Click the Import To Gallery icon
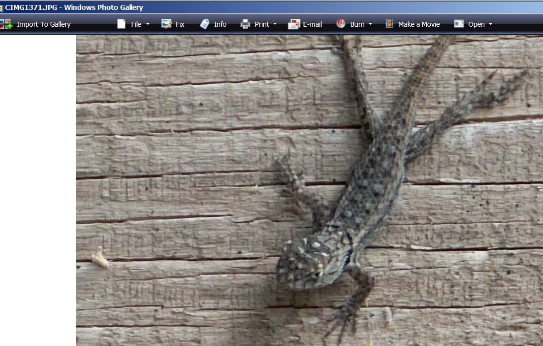 point(6,24)
